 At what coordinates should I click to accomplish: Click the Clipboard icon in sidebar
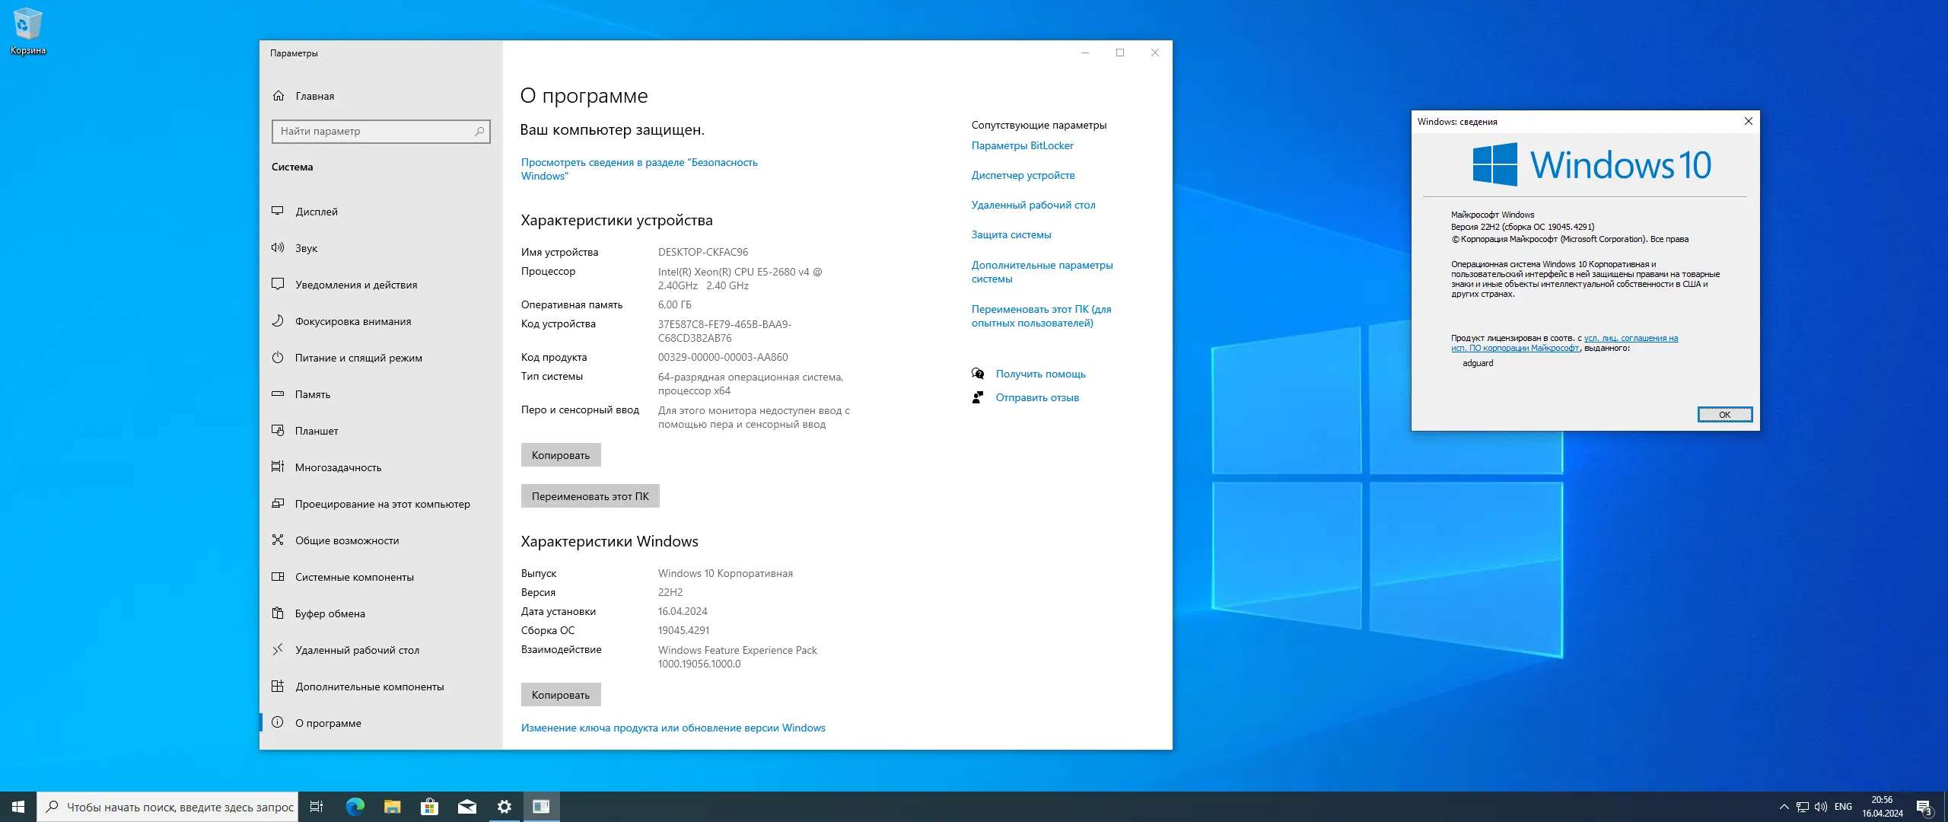(278, 613)
